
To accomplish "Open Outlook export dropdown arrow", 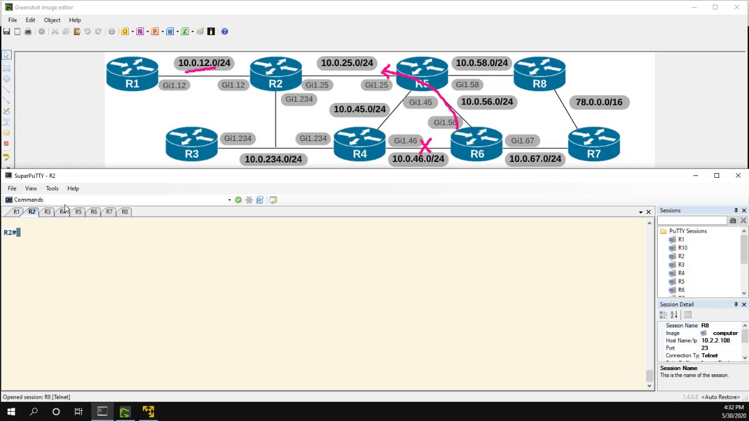I will (x=132, y=32).
